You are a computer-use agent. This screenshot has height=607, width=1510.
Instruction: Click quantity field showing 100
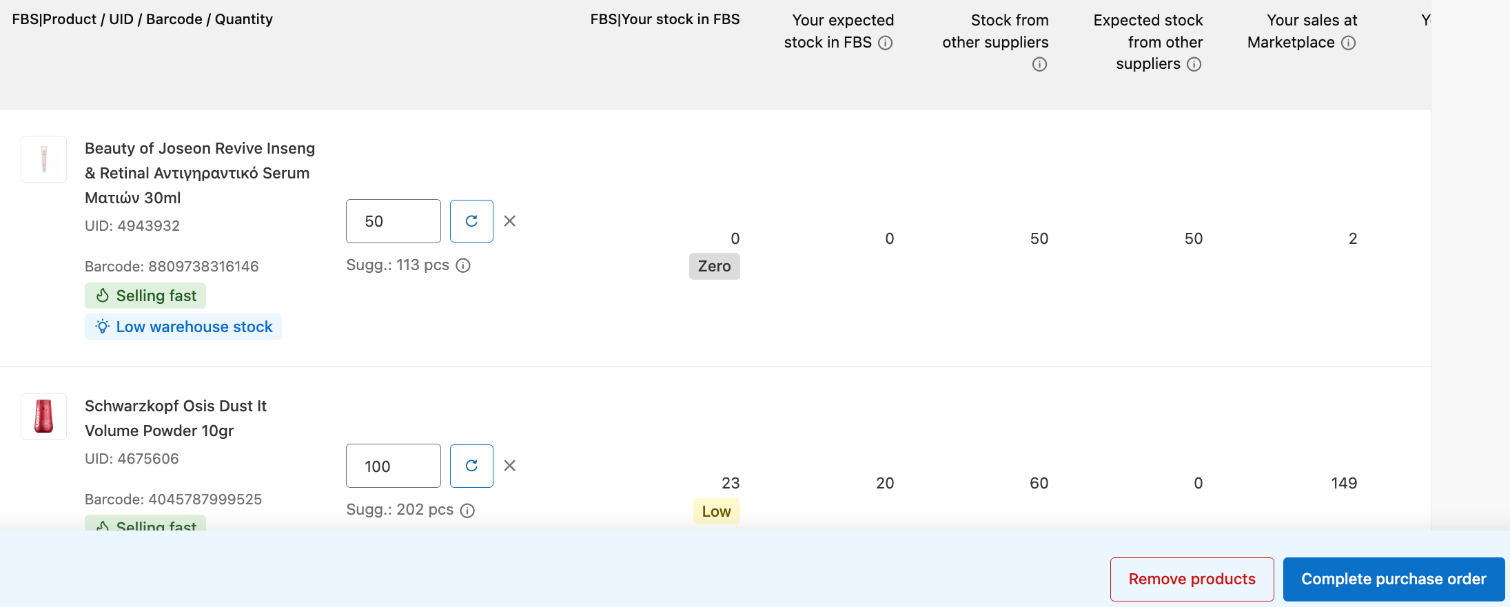[393, 466]
